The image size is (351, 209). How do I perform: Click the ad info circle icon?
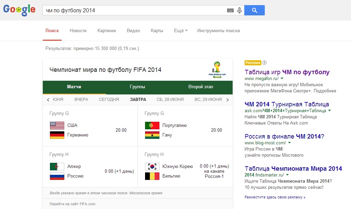(264, 63)
